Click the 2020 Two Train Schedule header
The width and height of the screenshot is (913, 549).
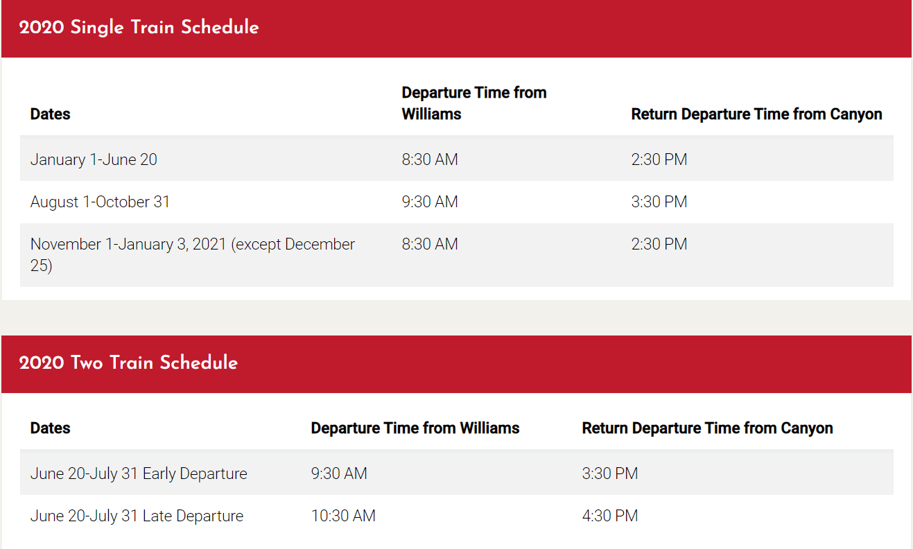[x=128, y=363]
